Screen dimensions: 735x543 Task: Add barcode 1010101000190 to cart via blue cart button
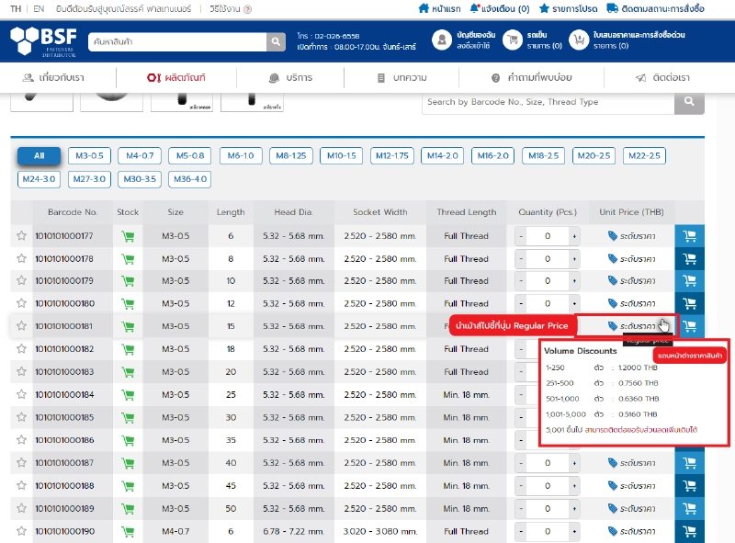click(x=689, y=531)
